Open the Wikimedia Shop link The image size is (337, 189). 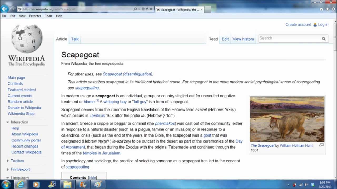point(21,114)
